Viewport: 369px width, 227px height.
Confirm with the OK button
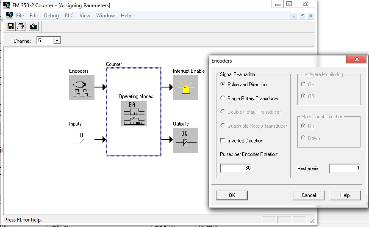(x=232, y=195)
